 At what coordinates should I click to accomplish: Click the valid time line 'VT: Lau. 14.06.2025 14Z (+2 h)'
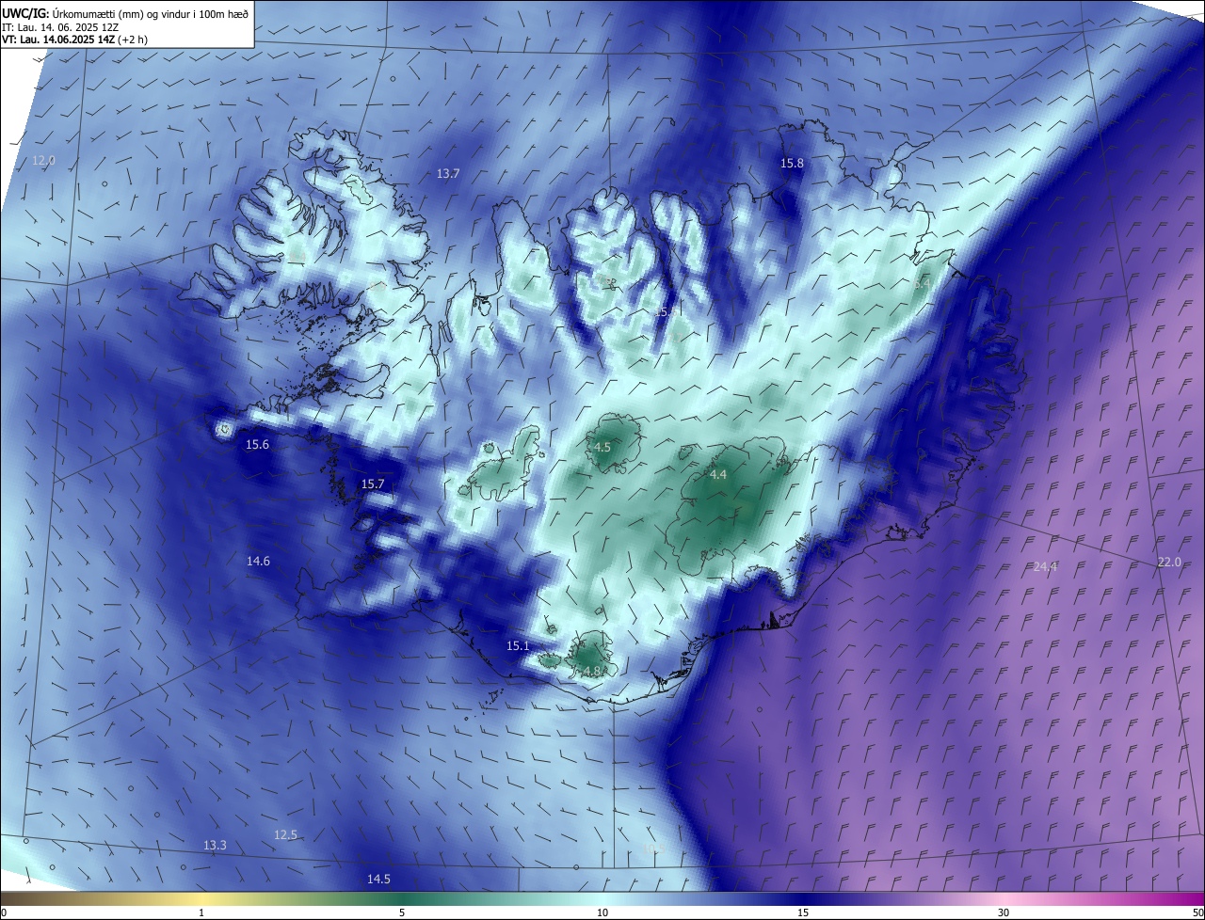click(75, 40)
